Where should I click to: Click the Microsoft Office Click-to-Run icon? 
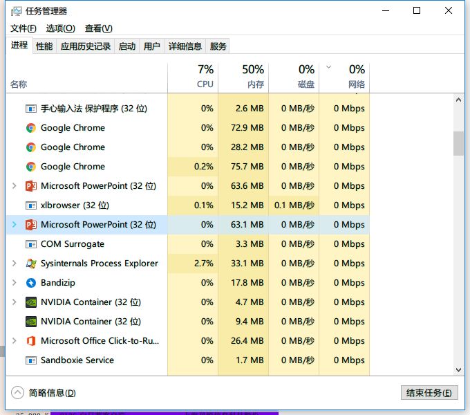pos(31,341)
